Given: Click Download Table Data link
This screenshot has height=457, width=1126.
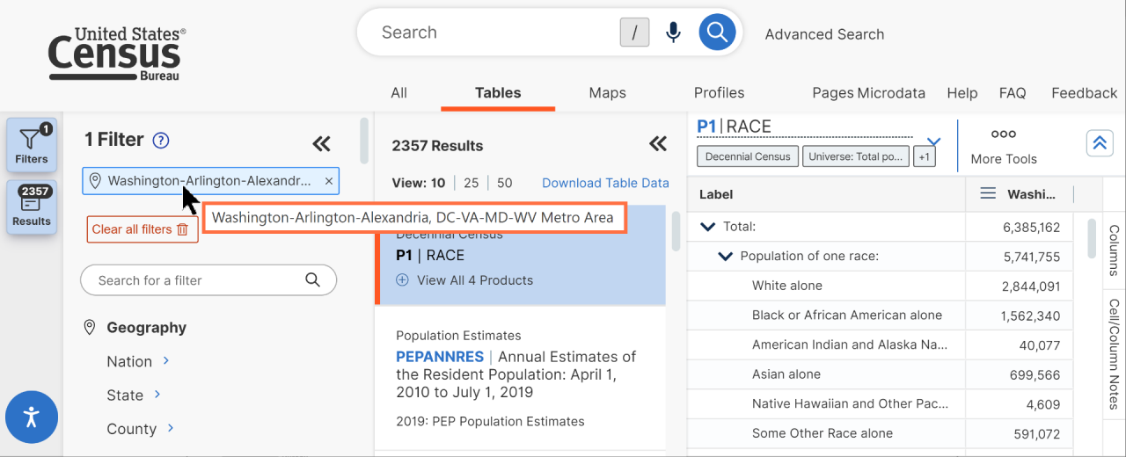Looking at the screenshot, I should click(605, 183).
